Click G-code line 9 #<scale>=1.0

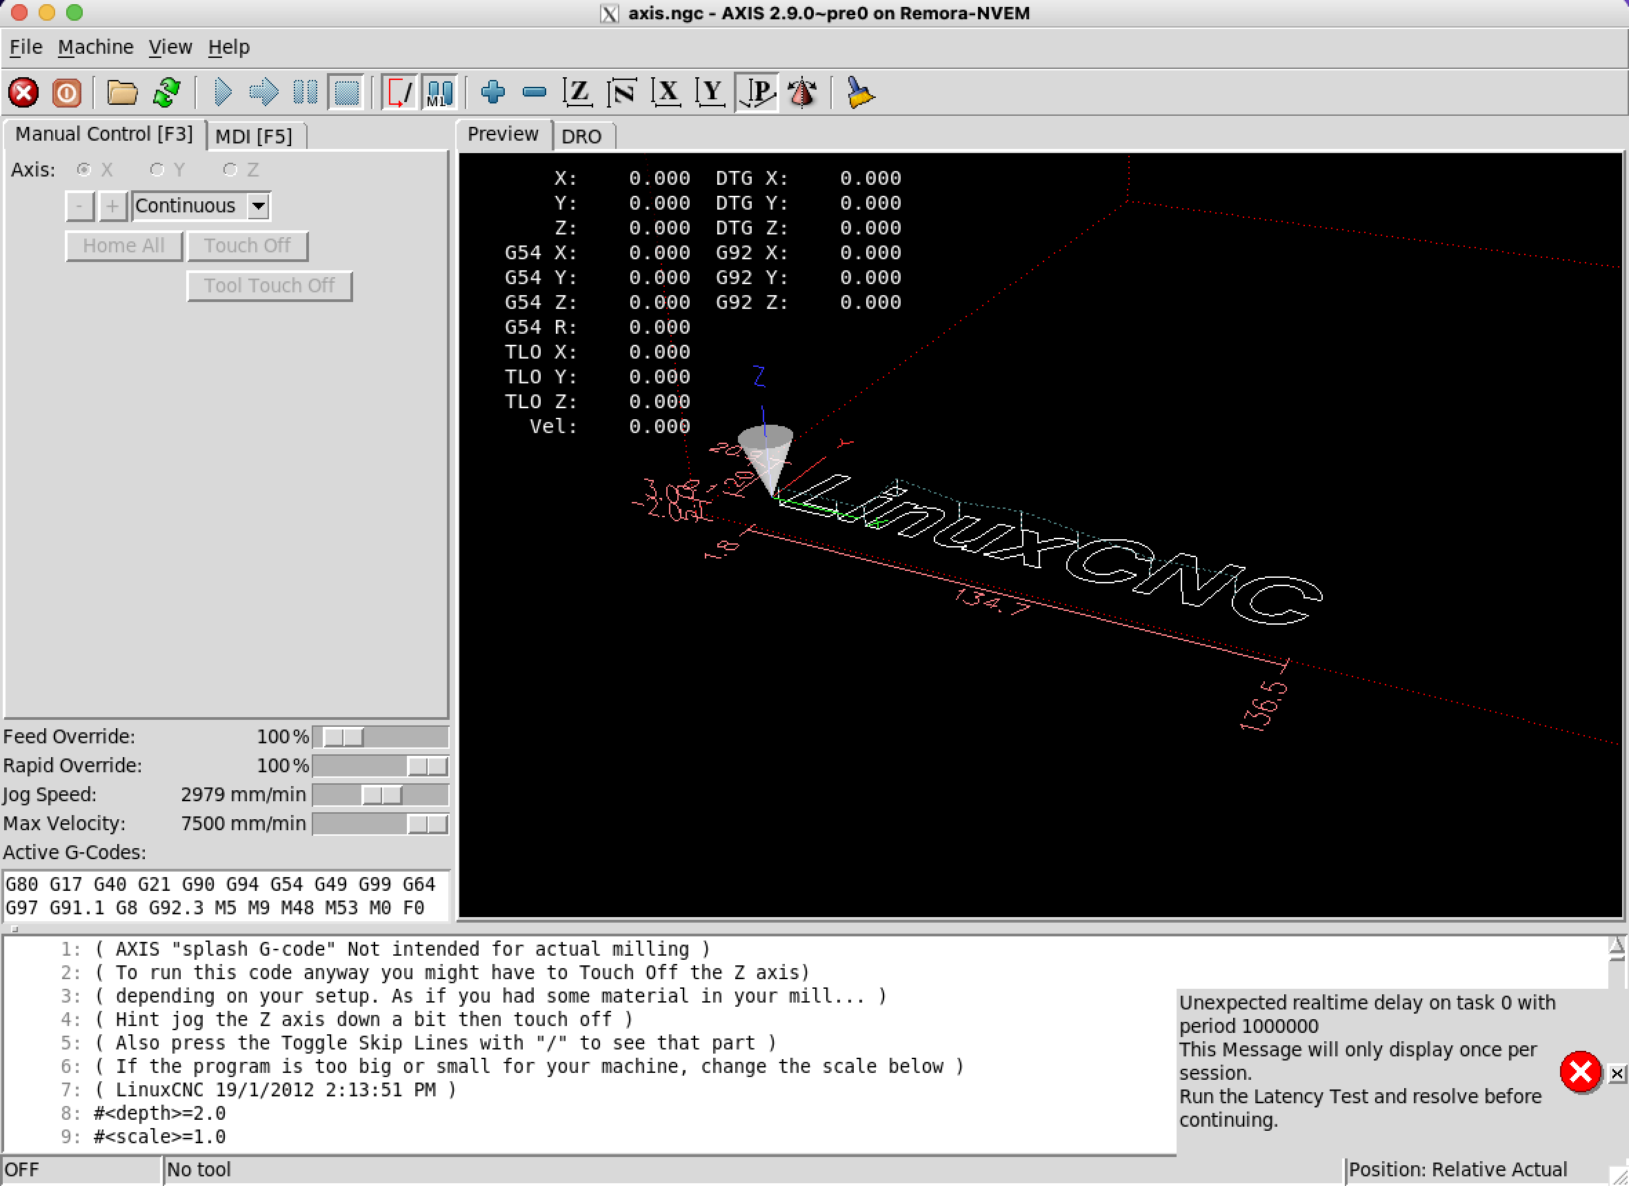pos(159,1136)
